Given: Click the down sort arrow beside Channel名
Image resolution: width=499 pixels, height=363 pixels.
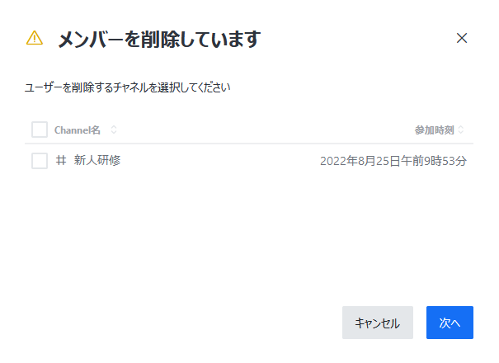Looking at the screenshot, I should click(114, 132).
